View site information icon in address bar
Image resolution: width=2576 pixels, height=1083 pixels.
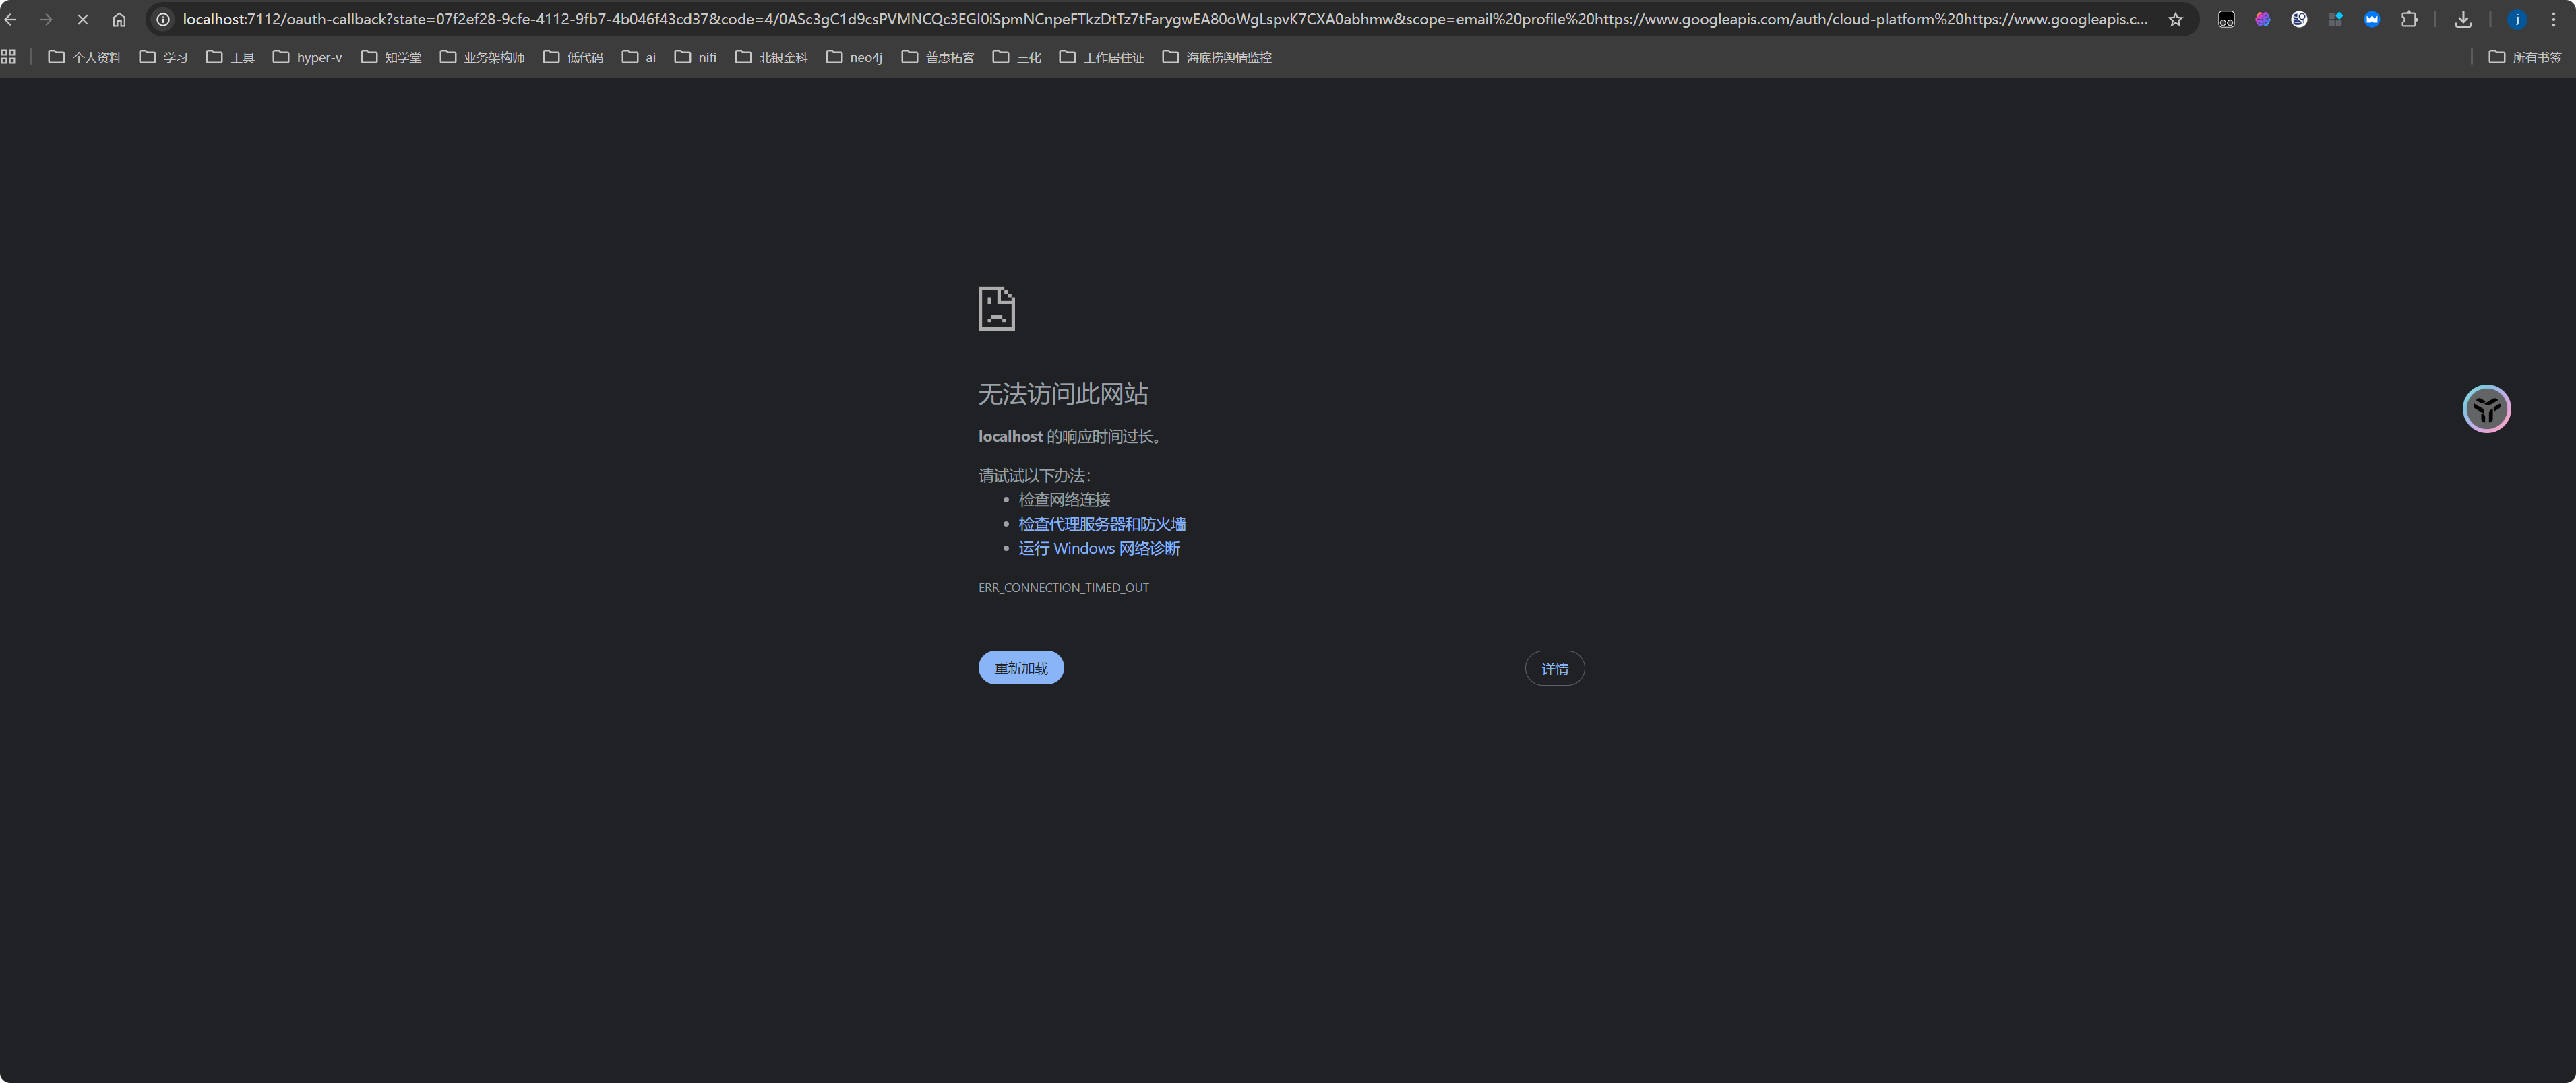[164, 19]
